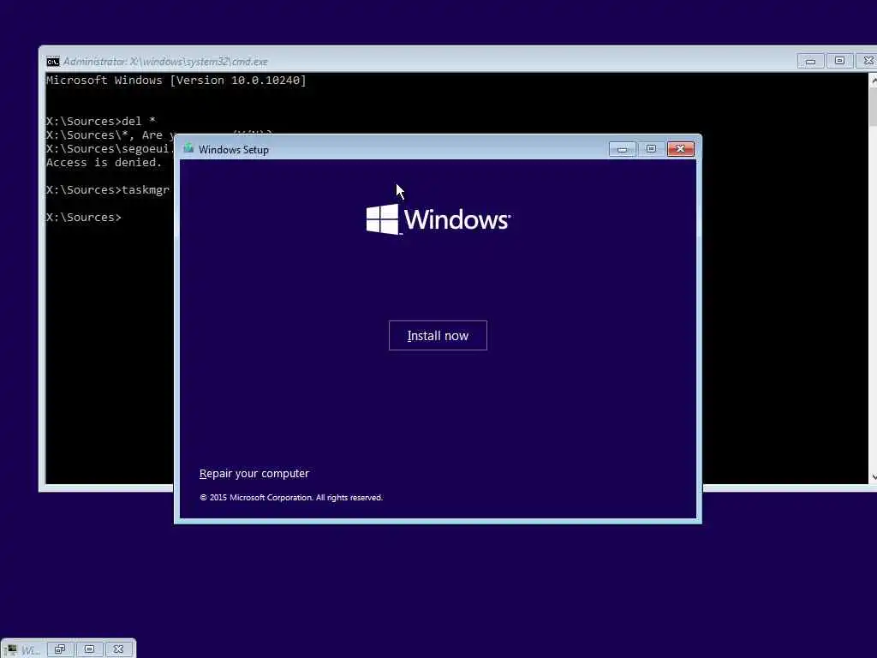Close the Windows Setup window
Screen dimensions: 877x658
coord(680,149)
